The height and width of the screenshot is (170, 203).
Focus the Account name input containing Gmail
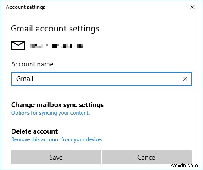[x=101, y=79]
